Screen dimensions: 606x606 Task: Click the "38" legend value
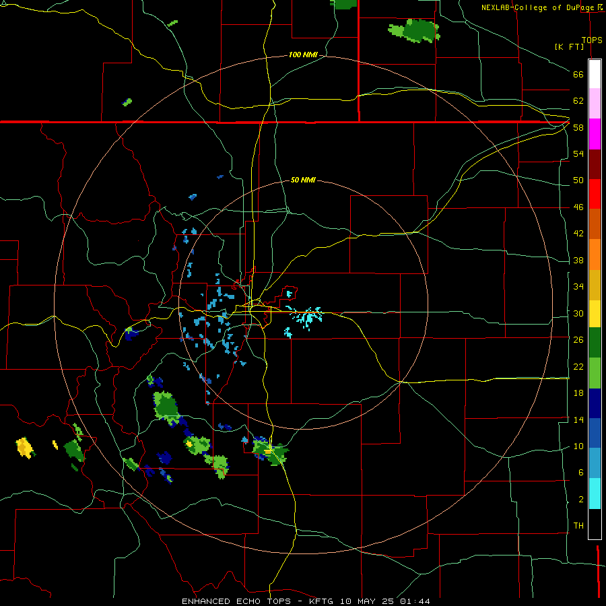pyautogui.click(x=578, y=260)
